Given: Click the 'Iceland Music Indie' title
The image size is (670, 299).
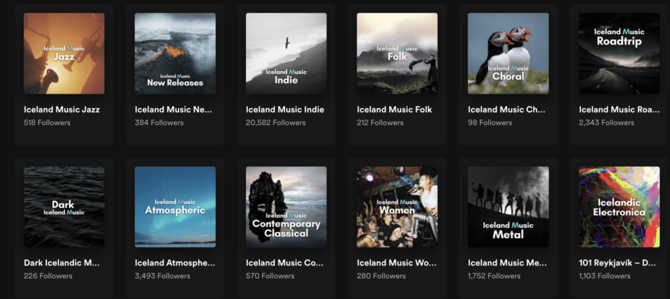Looking at the screenshot, I should [285, 110].
